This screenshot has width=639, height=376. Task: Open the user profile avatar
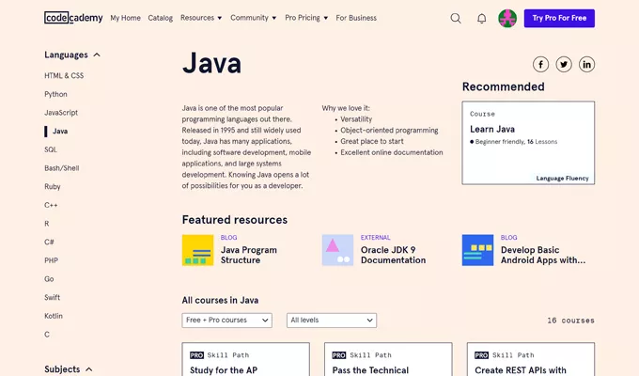point(507,19)
